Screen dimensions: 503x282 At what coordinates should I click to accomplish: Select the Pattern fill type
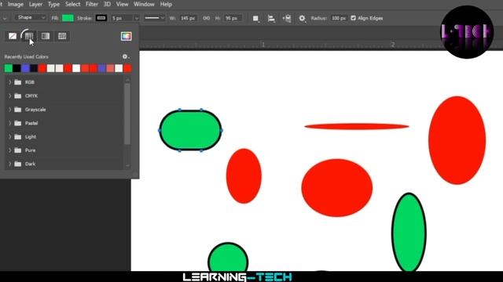point(62,36)
